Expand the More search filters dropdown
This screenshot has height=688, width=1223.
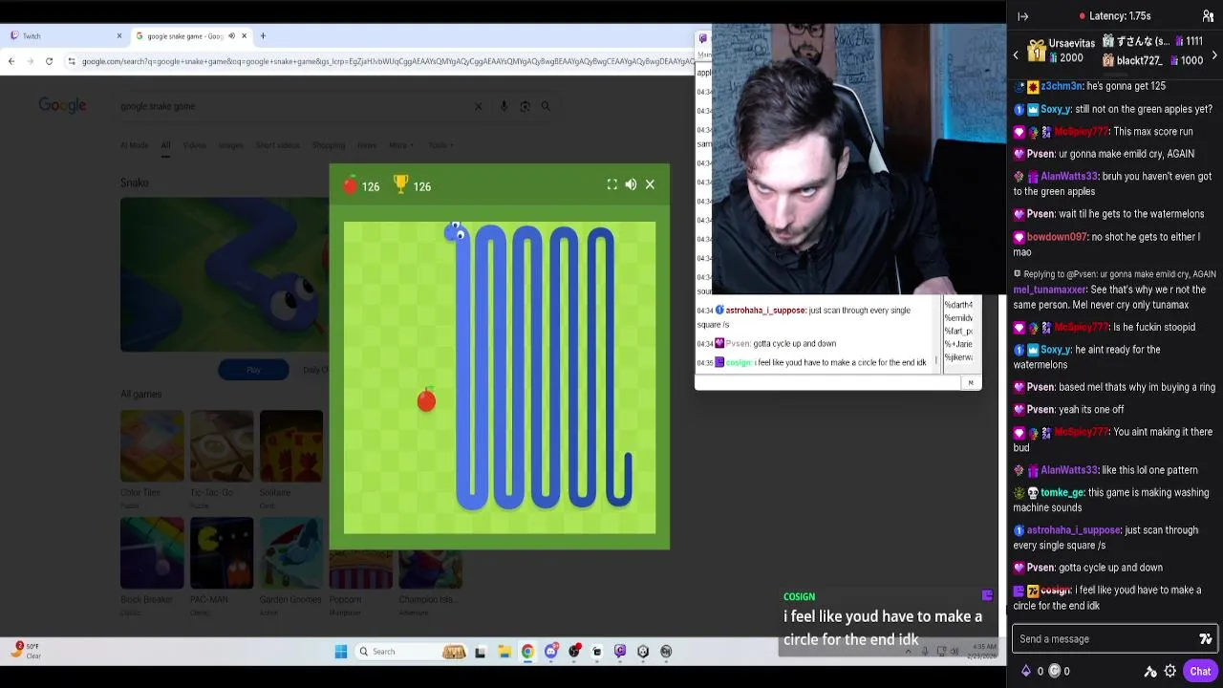pyautogui.click(x=400, y=145)
